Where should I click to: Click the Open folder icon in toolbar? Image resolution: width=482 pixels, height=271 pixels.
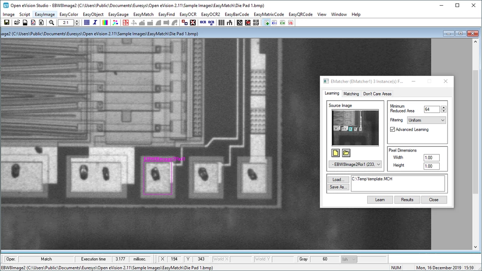[17, 23]
